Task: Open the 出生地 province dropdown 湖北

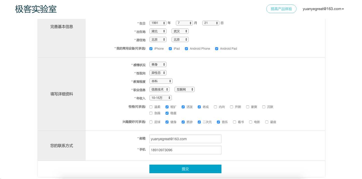Action: coord(158,31)
